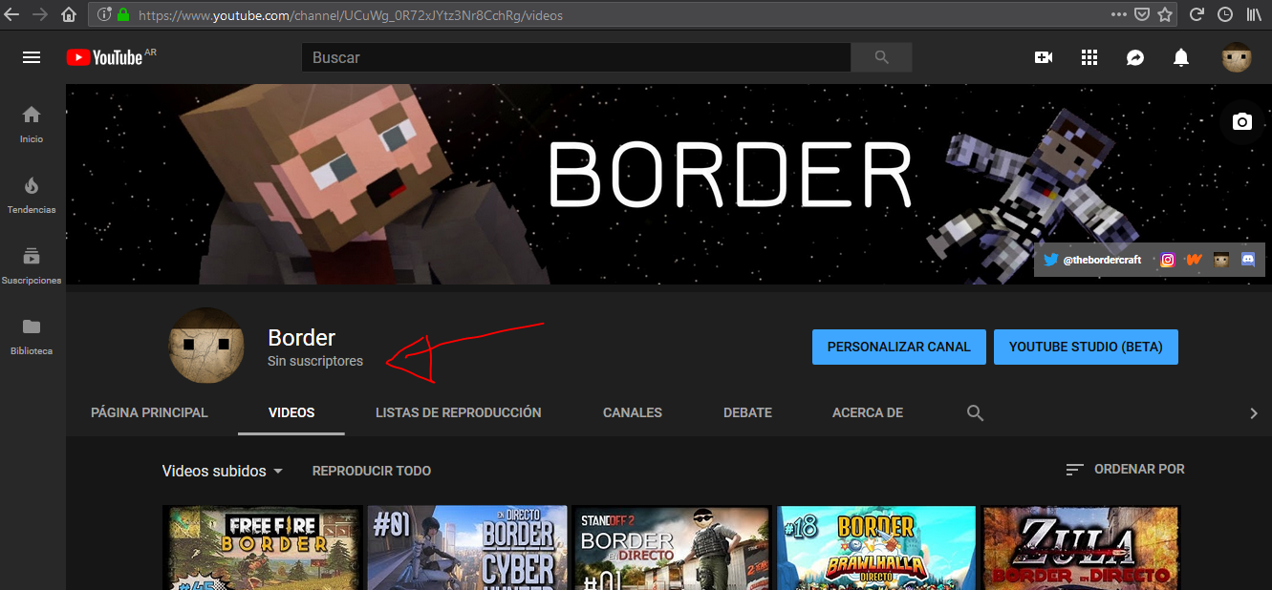This screenshot has width=1272, height=590.
Task: Open LISTAS DE REPRODUCCIÓN tab
Action: 459,412
